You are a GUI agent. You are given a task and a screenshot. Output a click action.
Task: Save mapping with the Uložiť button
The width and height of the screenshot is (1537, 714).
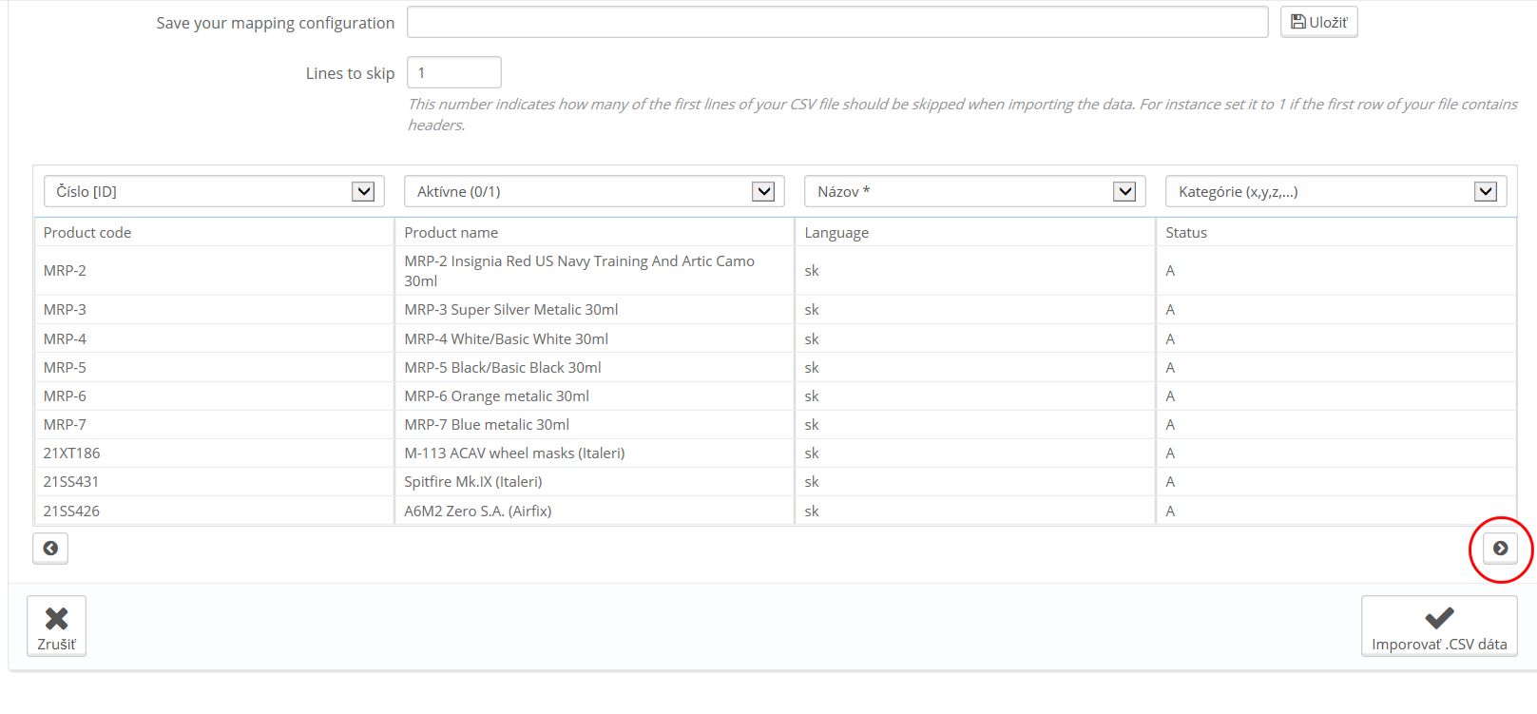tap(1318, 22)
